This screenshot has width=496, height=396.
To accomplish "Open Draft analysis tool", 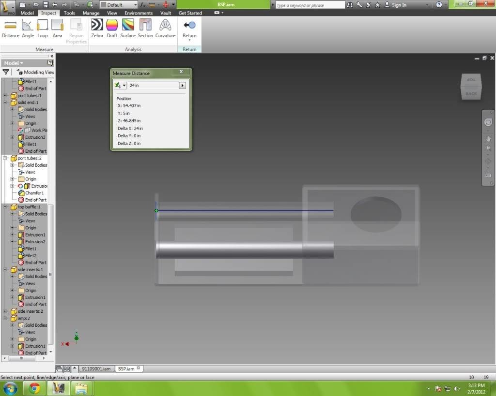I will pyautogui.click(x=112, y=29).
